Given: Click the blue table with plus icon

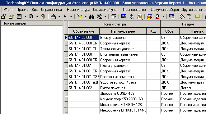Looking at the screenshot, I should (x=171, y=16).
